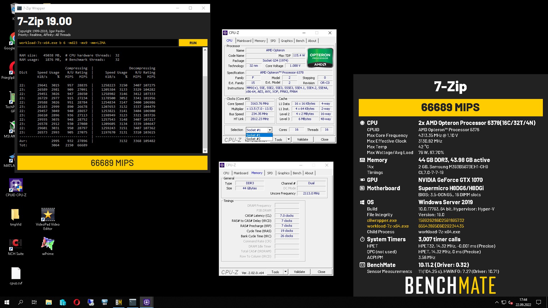Open the NCH Suite desktop shortcut

pyautogui.click(x=16, y=246)
